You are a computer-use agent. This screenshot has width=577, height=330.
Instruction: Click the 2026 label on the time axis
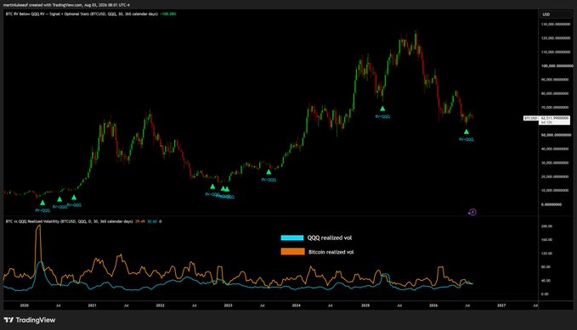point(433,305)
